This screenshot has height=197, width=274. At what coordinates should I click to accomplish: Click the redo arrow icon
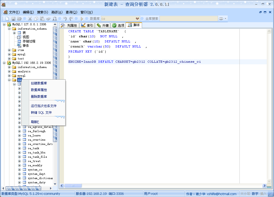[71, 19]
